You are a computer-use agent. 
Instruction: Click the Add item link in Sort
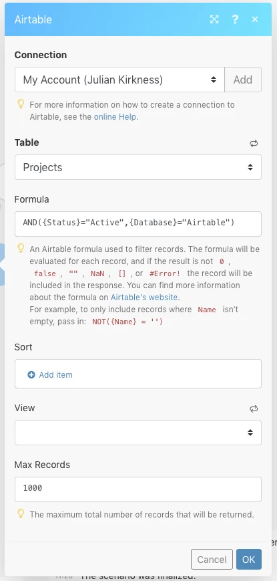tap(56, 375)
